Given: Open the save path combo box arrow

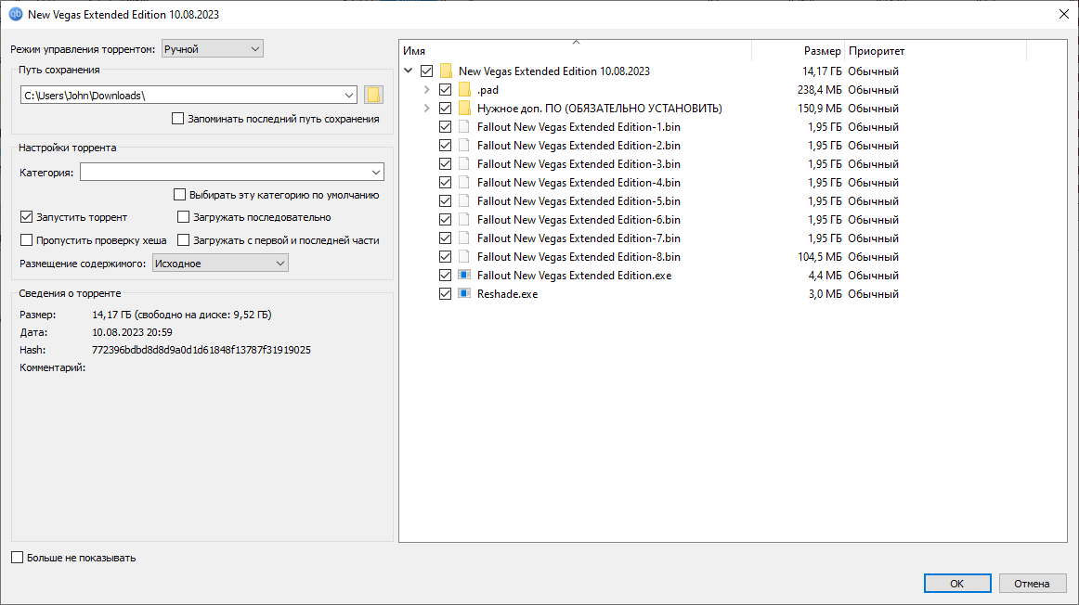Looking at the screenshot, I should [349, 95].
